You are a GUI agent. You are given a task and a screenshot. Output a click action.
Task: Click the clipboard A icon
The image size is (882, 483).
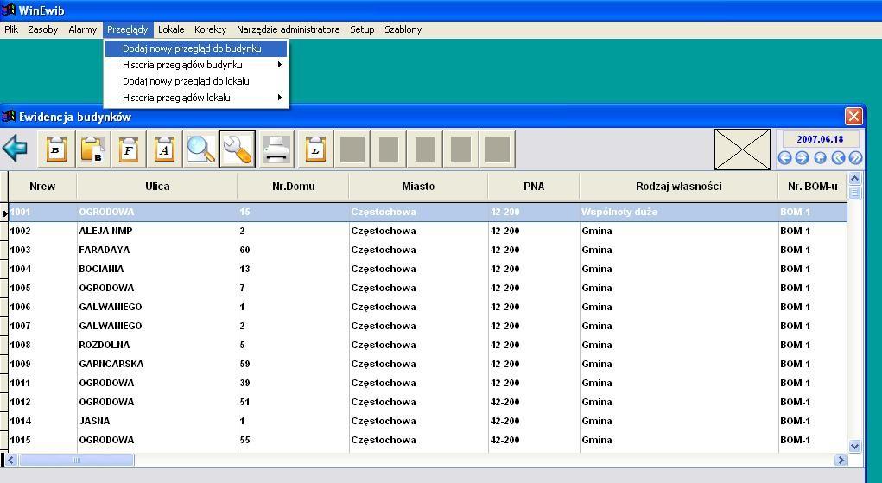click(164, 149)
